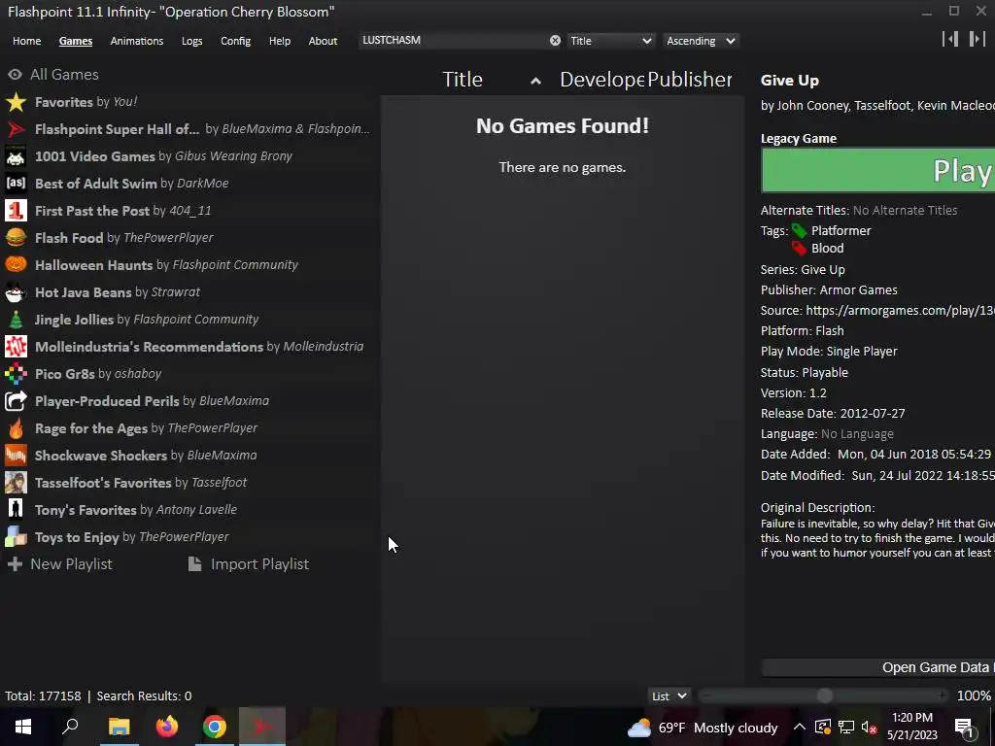995x746 pixels.
Task: Sort by the Developer column header
Action: (601, 80)
